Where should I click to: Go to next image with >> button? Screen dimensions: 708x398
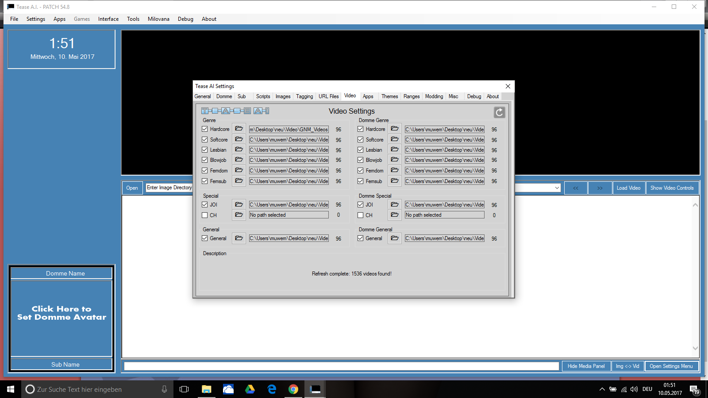tap(600, 188)
